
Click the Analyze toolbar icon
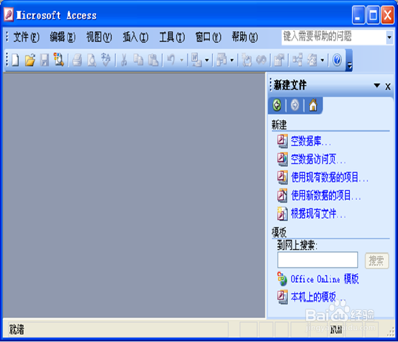click(222, 60)
